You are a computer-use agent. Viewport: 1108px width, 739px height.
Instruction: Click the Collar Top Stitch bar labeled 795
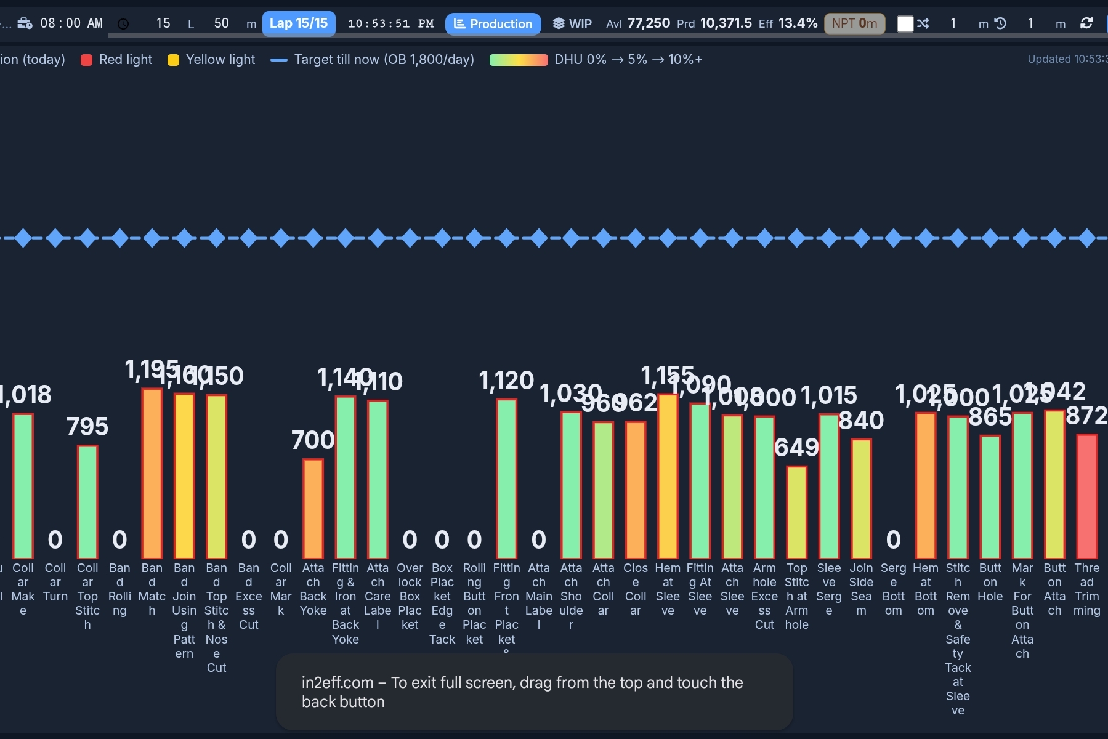coord(87,502)
